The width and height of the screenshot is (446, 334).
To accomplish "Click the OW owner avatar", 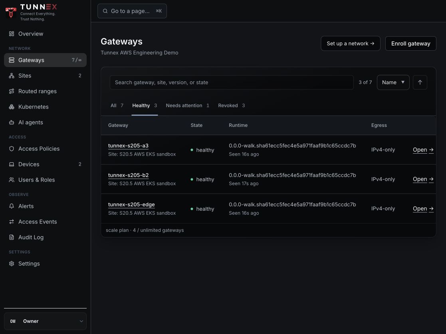I will tap(13, 321).
